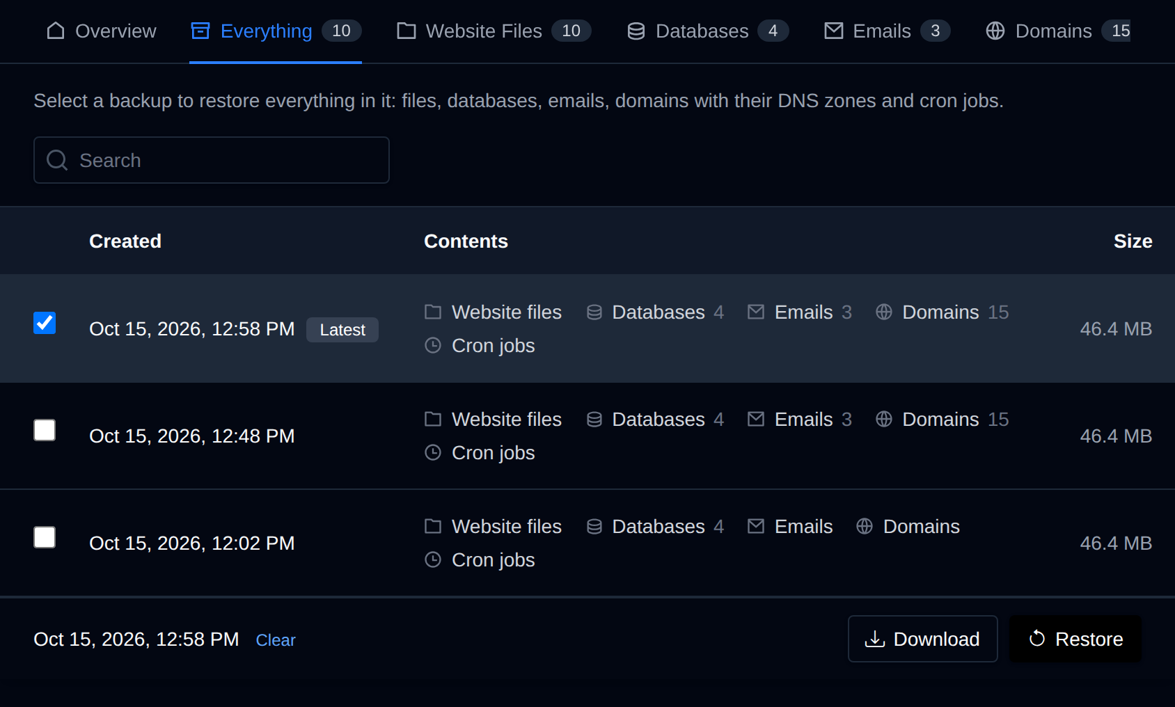The width and height of the screenshot is (1175, 707).
Task: Click Cron jobs clock icon in 12:58 PM row
Action: tap(433, 345)
